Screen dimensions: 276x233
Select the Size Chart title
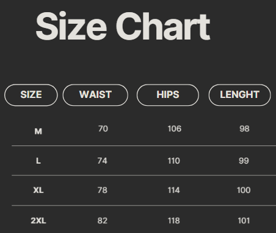(123, 26)
